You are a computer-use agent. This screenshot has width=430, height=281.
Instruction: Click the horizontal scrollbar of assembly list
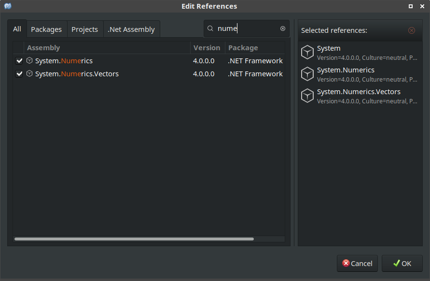134,239
